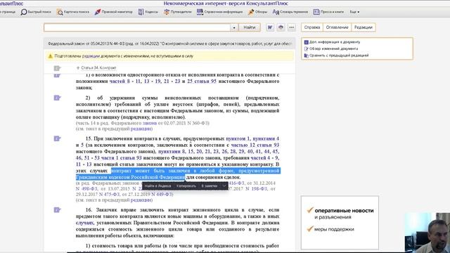This screenshot has width=450, height=253.
Task: Go to Статья 34. Контракт heading
Action: point(98,67)
